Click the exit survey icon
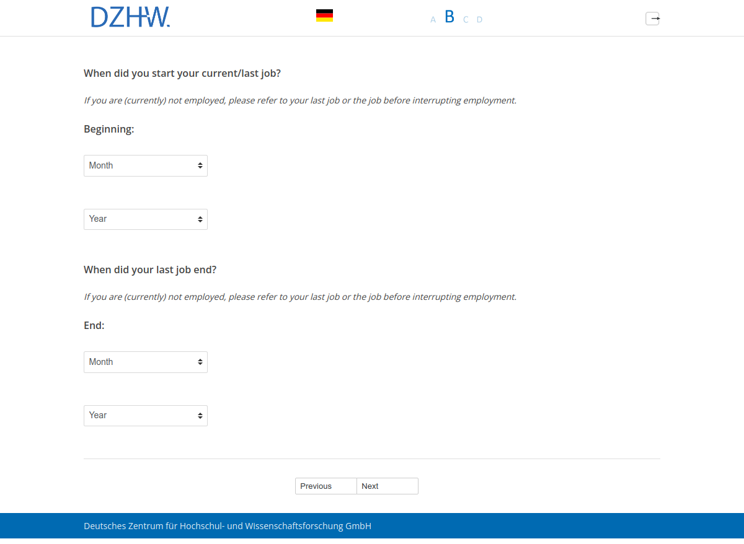The width and height of the screenshot is (744, 544). (652, 19)
